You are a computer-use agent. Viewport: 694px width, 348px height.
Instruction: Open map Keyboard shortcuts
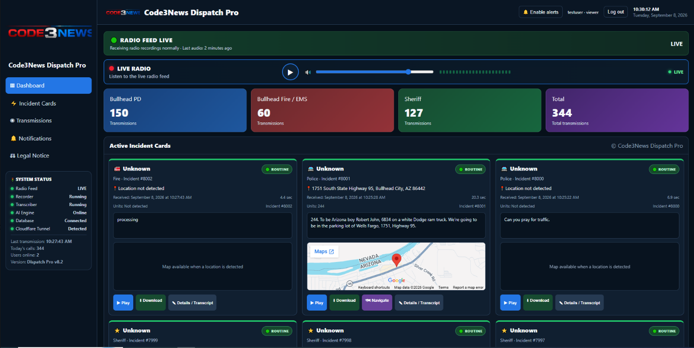tap(374, 288)
